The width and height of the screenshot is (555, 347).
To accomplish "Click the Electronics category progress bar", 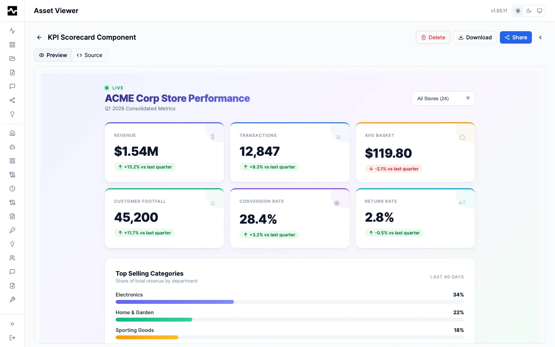I will pos(289,302).
